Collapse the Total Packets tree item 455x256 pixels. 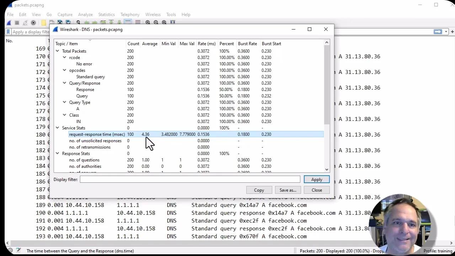(57, 51)
